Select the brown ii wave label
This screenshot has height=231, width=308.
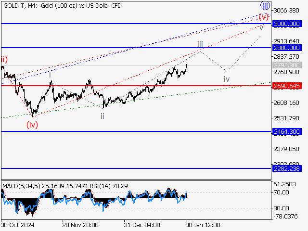point(103,116)
